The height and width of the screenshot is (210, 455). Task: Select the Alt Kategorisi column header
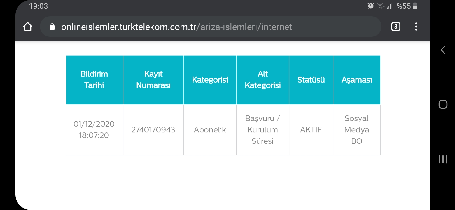tap(262, 80)
